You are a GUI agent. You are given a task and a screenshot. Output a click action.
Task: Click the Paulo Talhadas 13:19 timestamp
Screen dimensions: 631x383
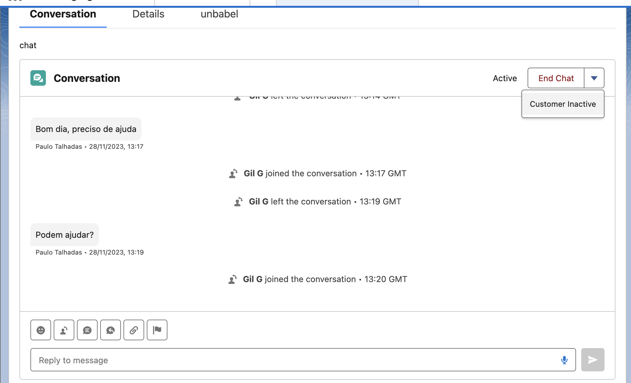click(x=90, y=252)
